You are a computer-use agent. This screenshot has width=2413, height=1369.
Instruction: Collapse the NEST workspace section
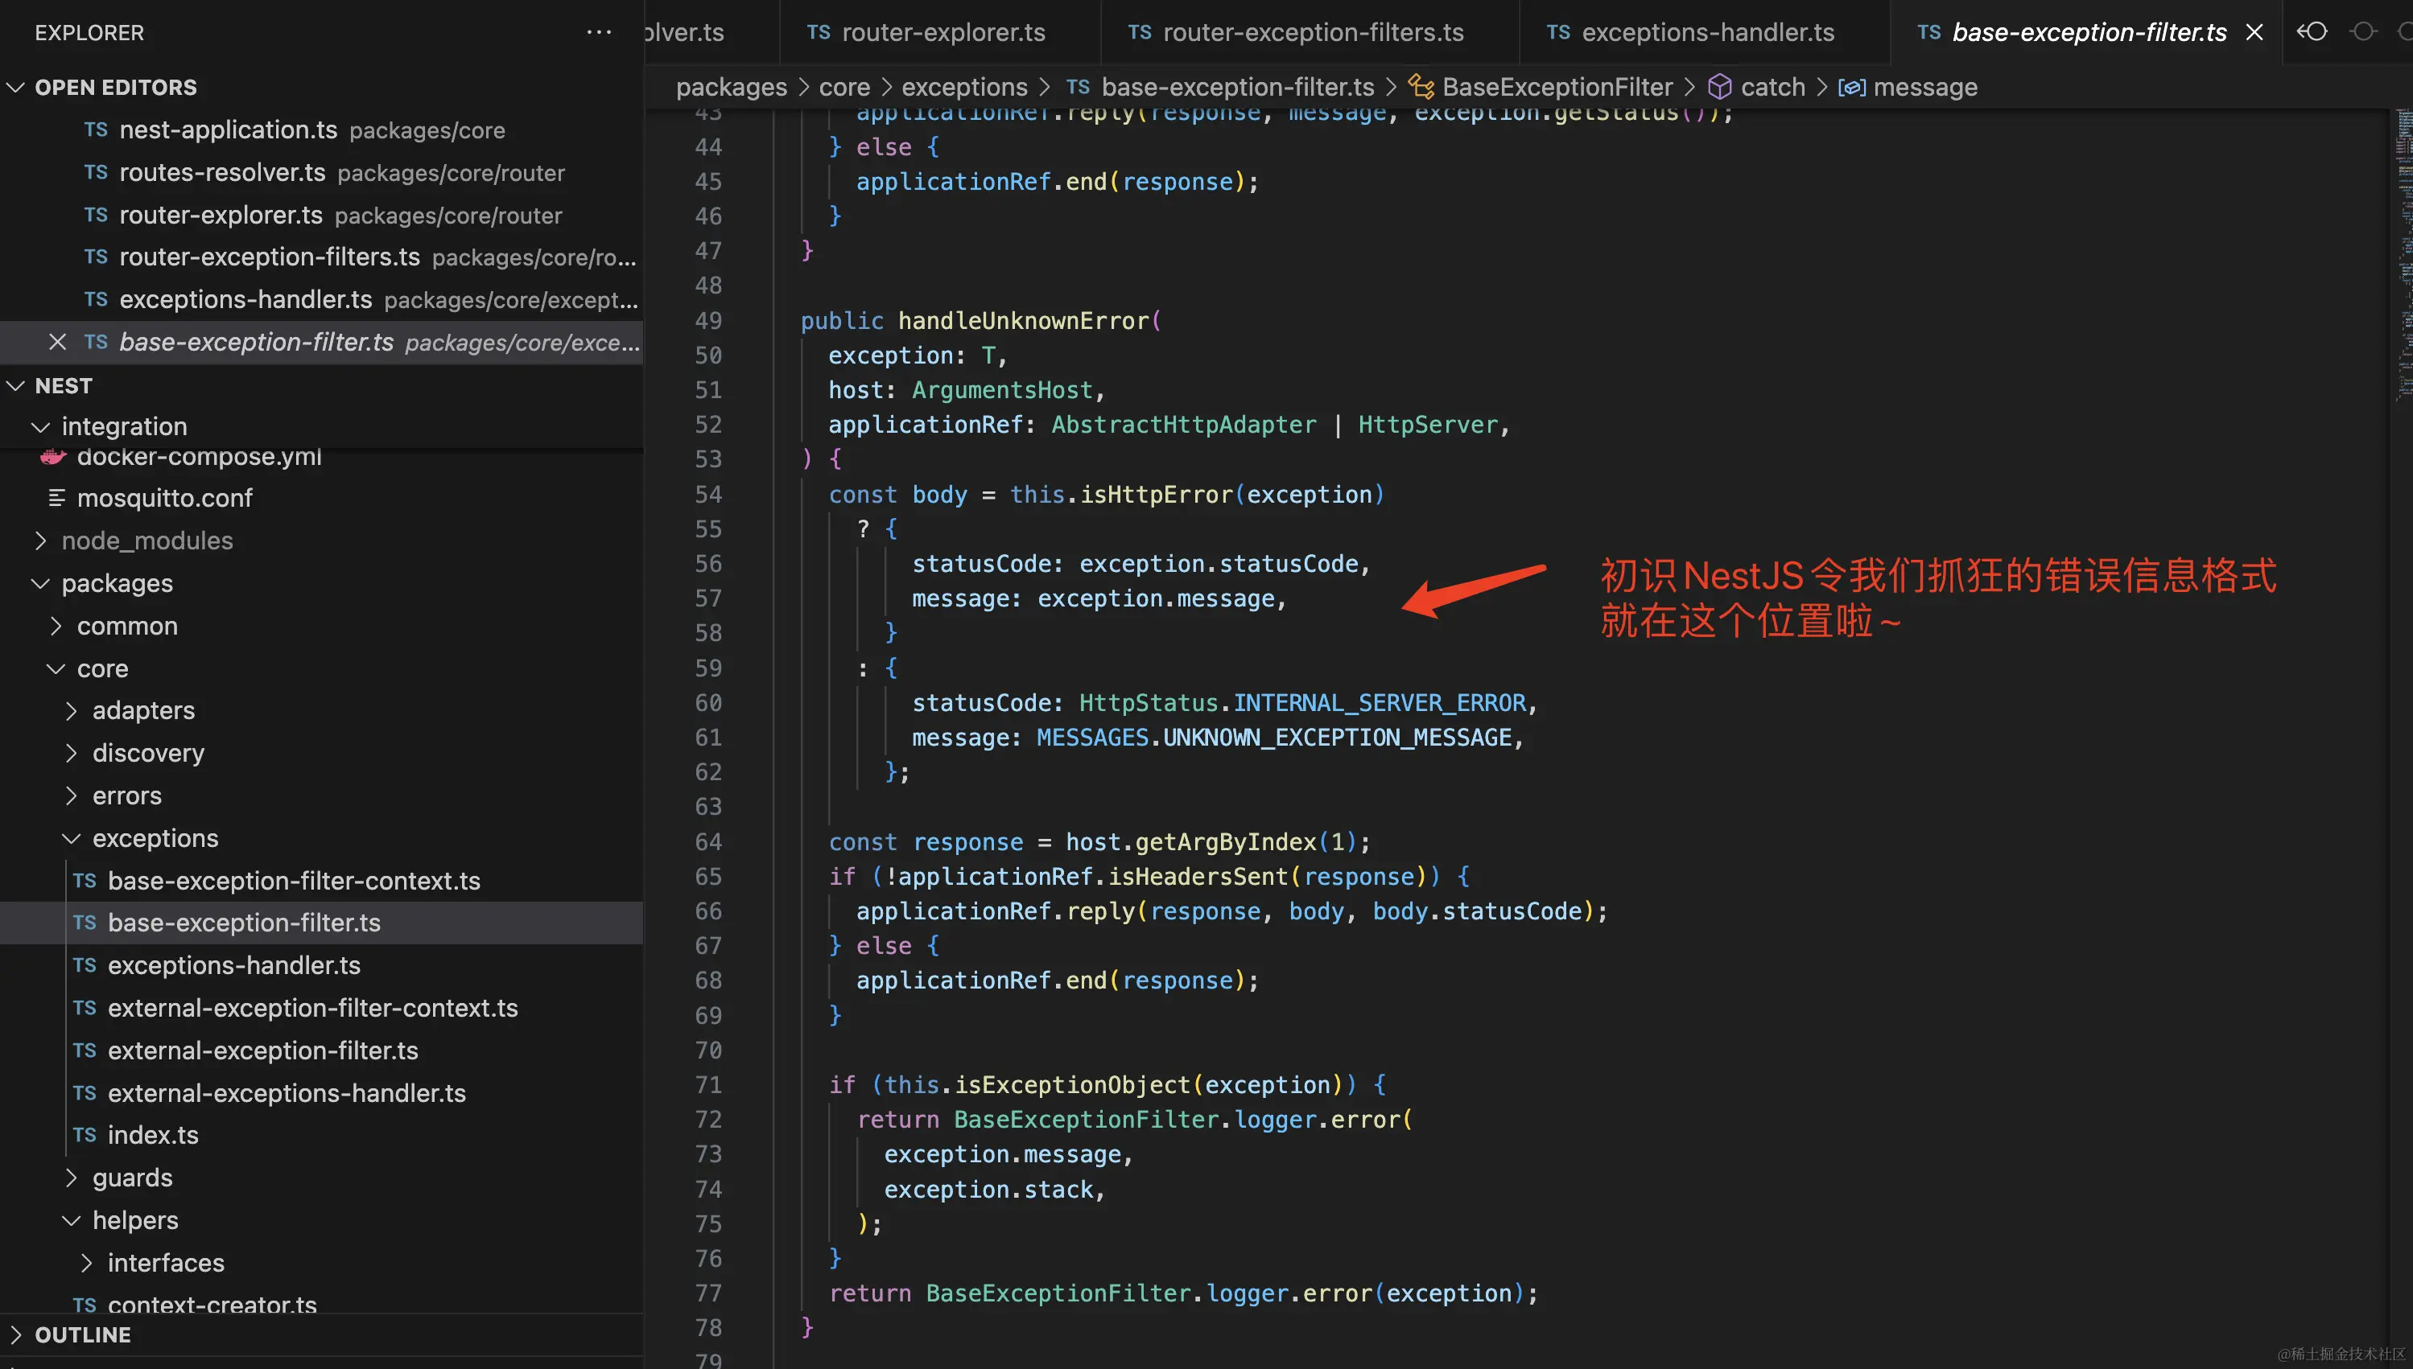(16, 385)
